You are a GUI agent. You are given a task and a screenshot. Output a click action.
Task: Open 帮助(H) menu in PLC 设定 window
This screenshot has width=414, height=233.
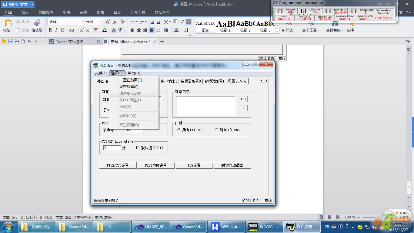pyautogui.click(x=134, y=73)
